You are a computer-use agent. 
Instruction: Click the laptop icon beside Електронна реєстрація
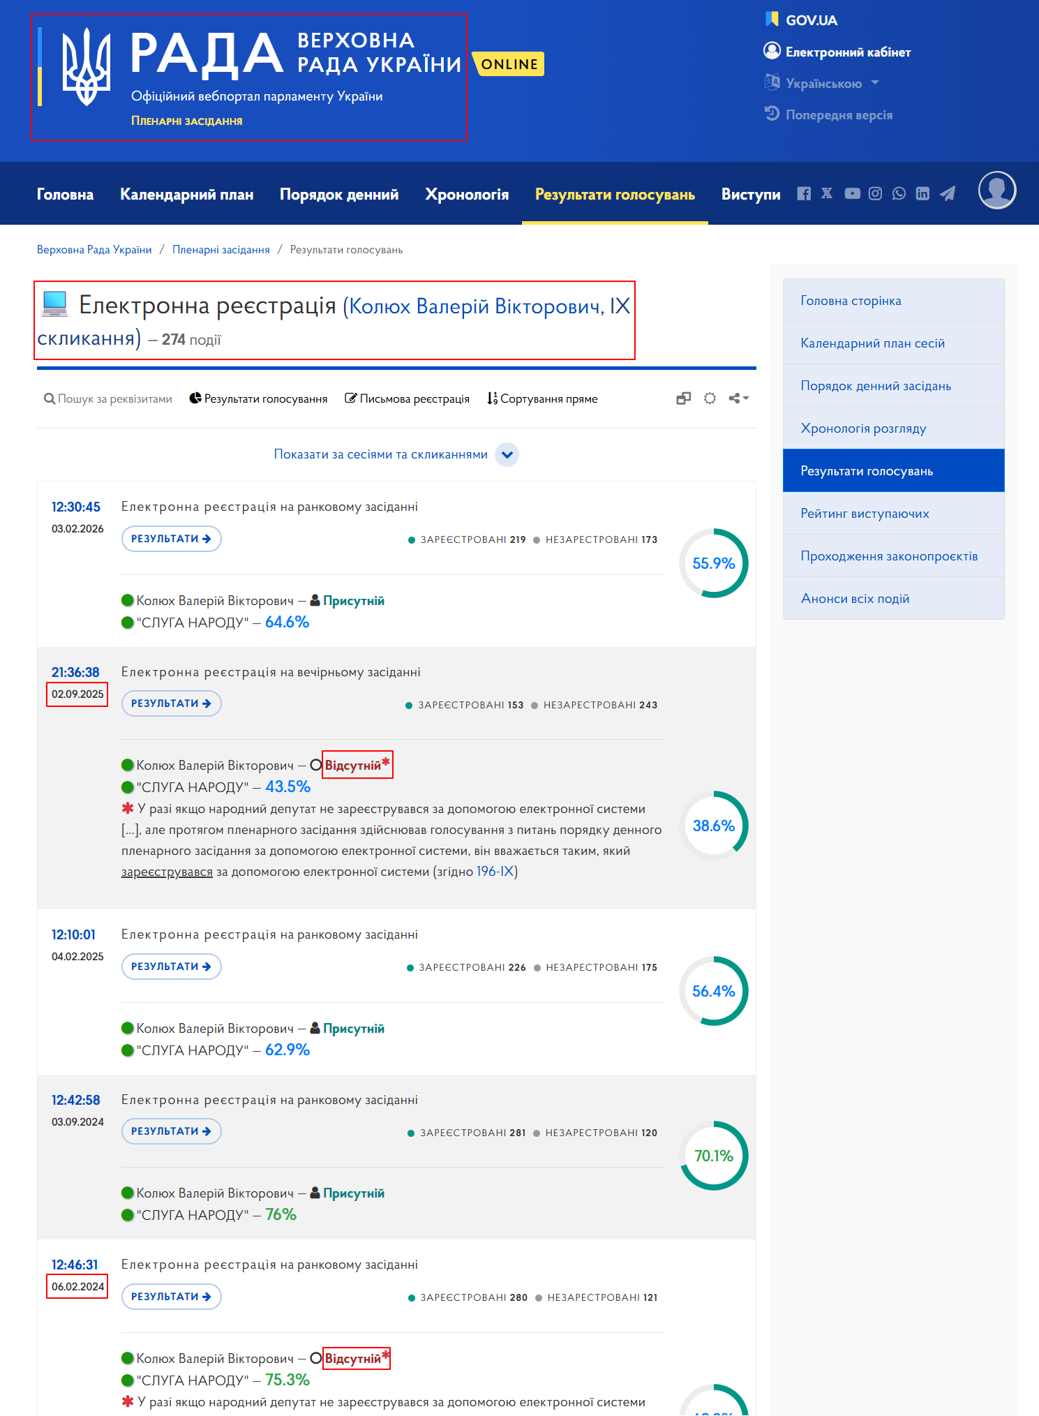(54, 304)
